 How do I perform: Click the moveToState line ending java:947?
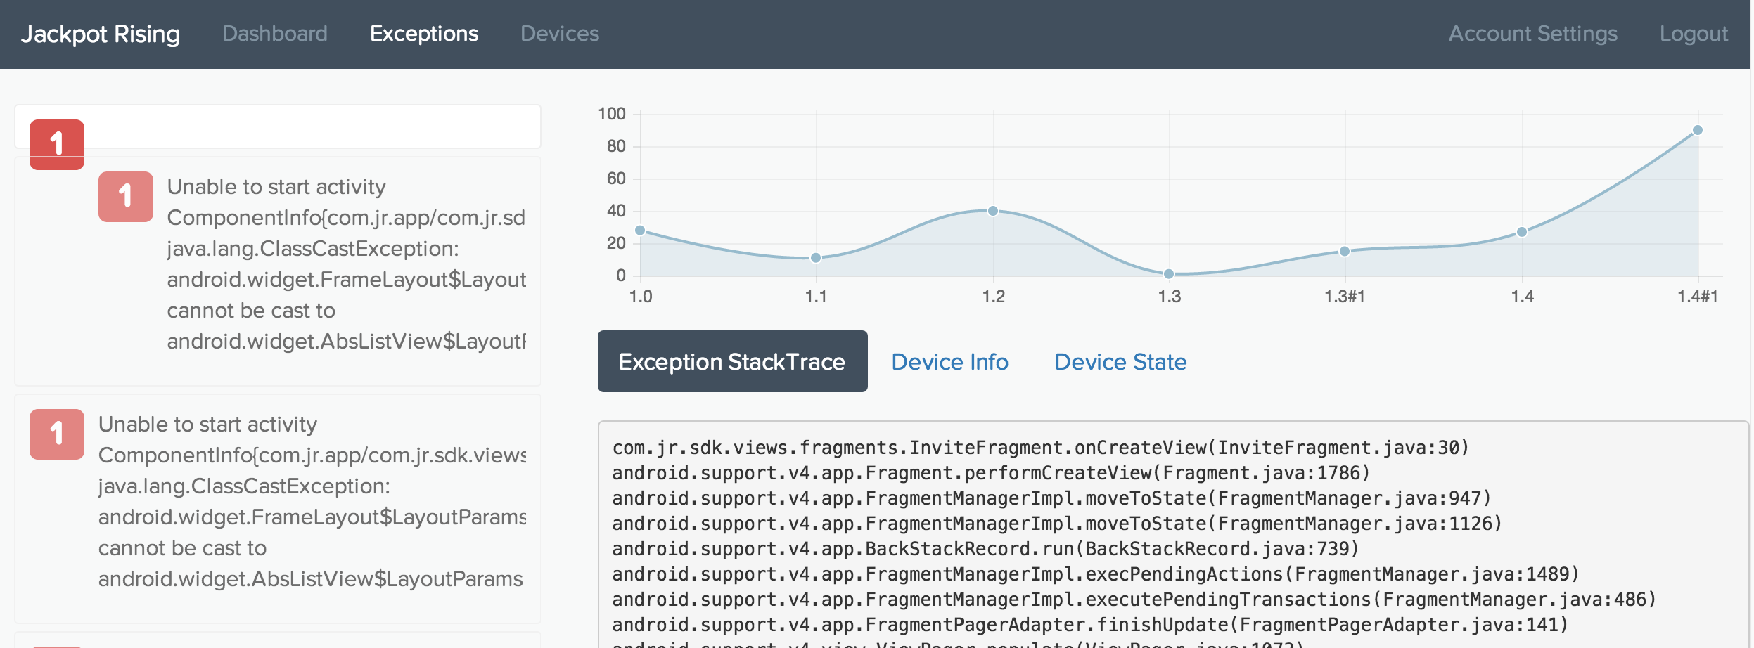tap(1052, 498)
